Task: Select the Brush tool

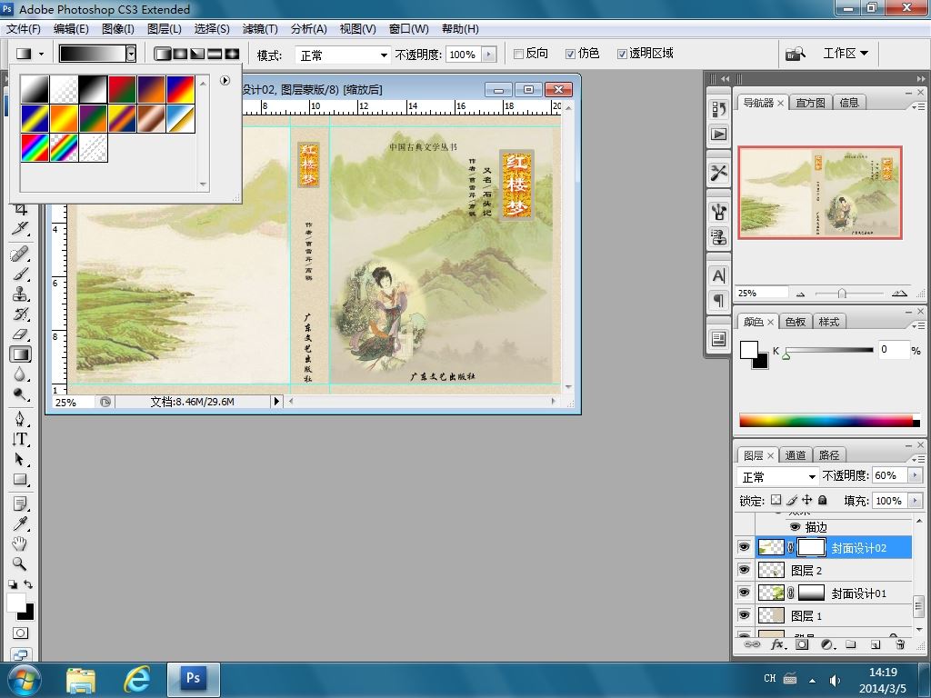Action: pos(20,274)
